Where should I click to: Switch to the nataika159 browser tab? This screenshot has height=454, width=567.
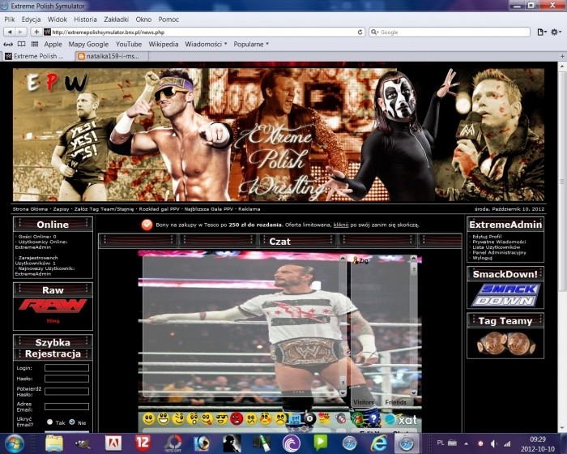[x=107, y=56]
